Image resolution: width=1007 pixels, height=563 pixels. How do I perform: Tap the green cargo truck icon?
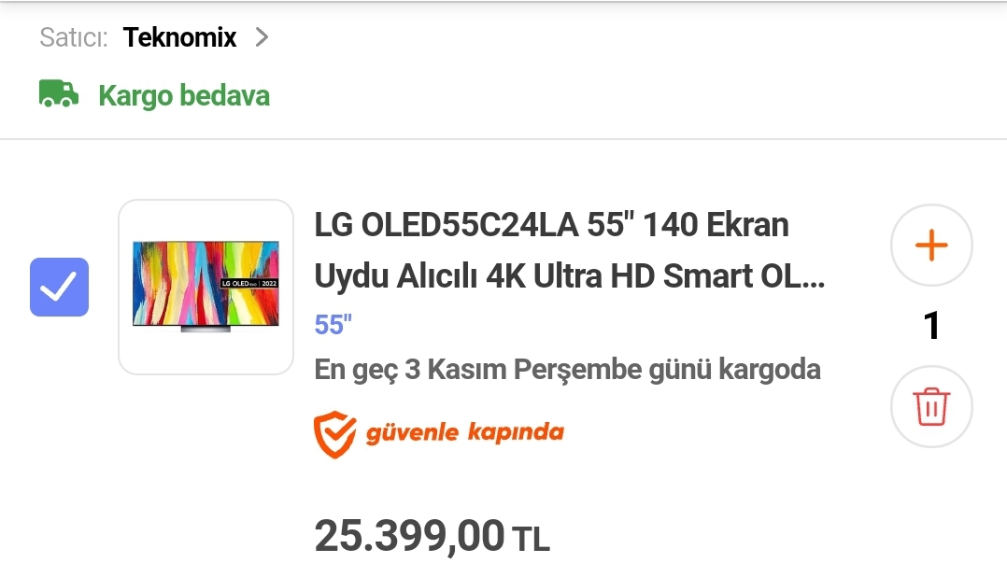[x=59, y=93]
